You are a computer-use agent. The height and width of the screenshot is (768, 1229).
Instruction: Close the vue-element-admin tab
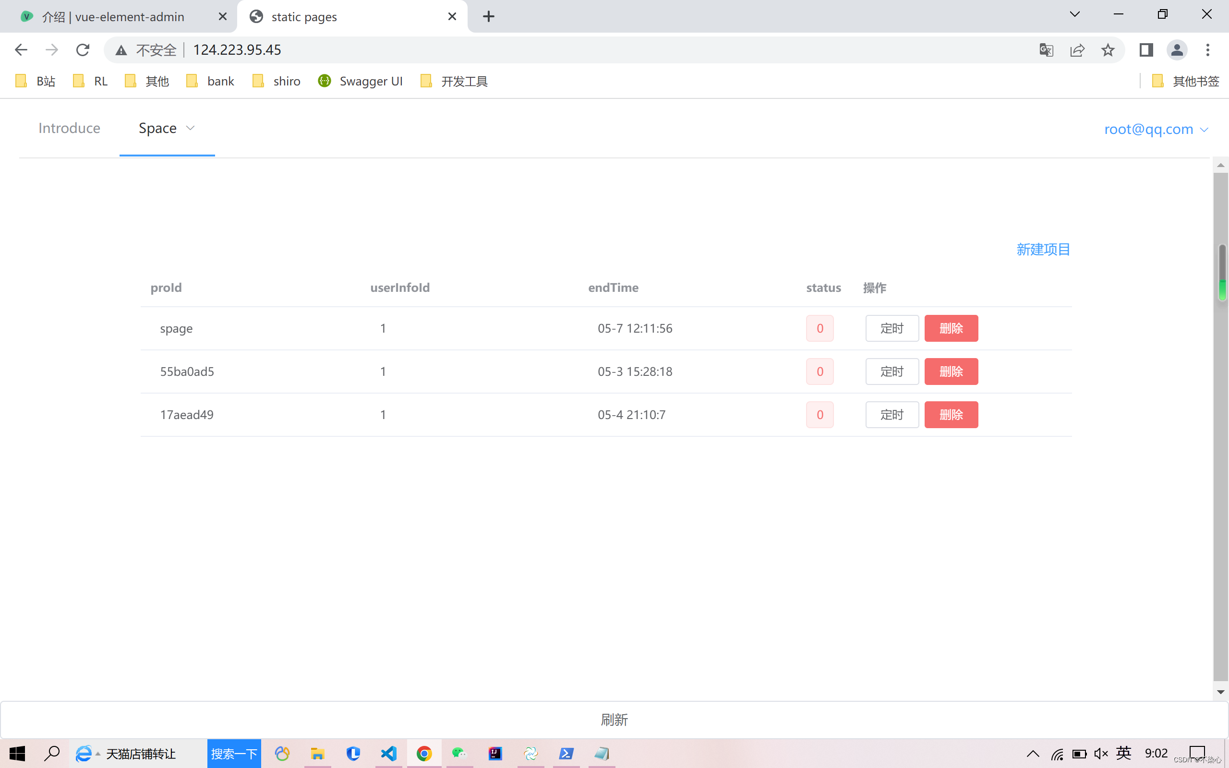(222, 16)
